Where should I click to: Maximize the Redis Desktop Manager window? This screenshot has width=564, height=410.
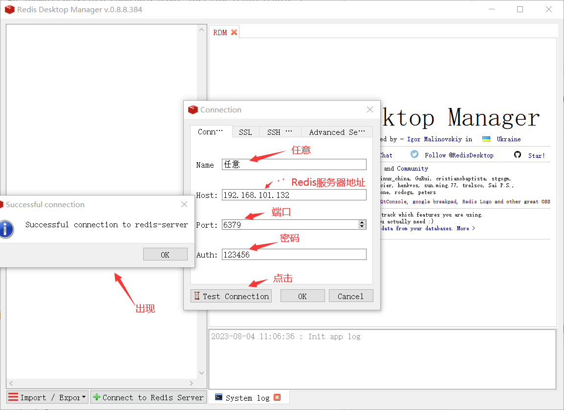520,9
